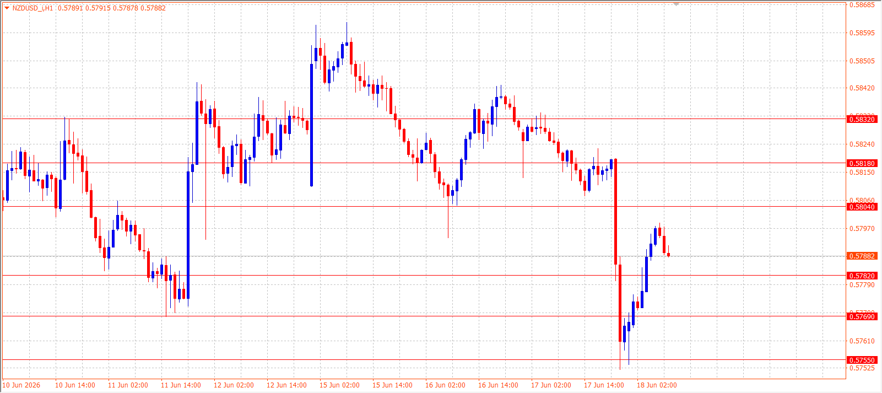Image resolution: width=882 pixels, height=393 pixels.
Task: Click the NZDUSD_i,H1 symbol title
Action: click(x=33, y=8)
